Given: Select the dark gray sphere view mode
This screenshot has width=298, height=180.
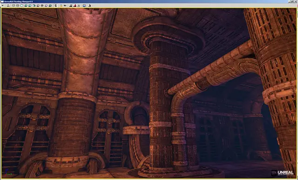Looking at the screenshot, I should pos(42,6).
